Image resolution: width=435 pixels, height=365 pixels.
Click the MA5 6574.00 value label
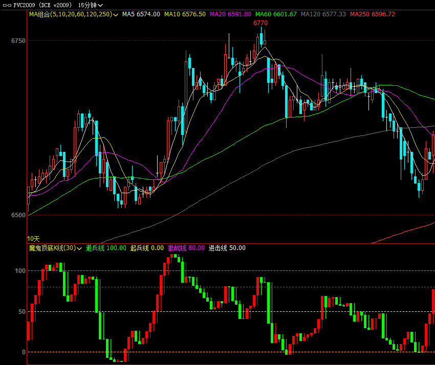141,14
